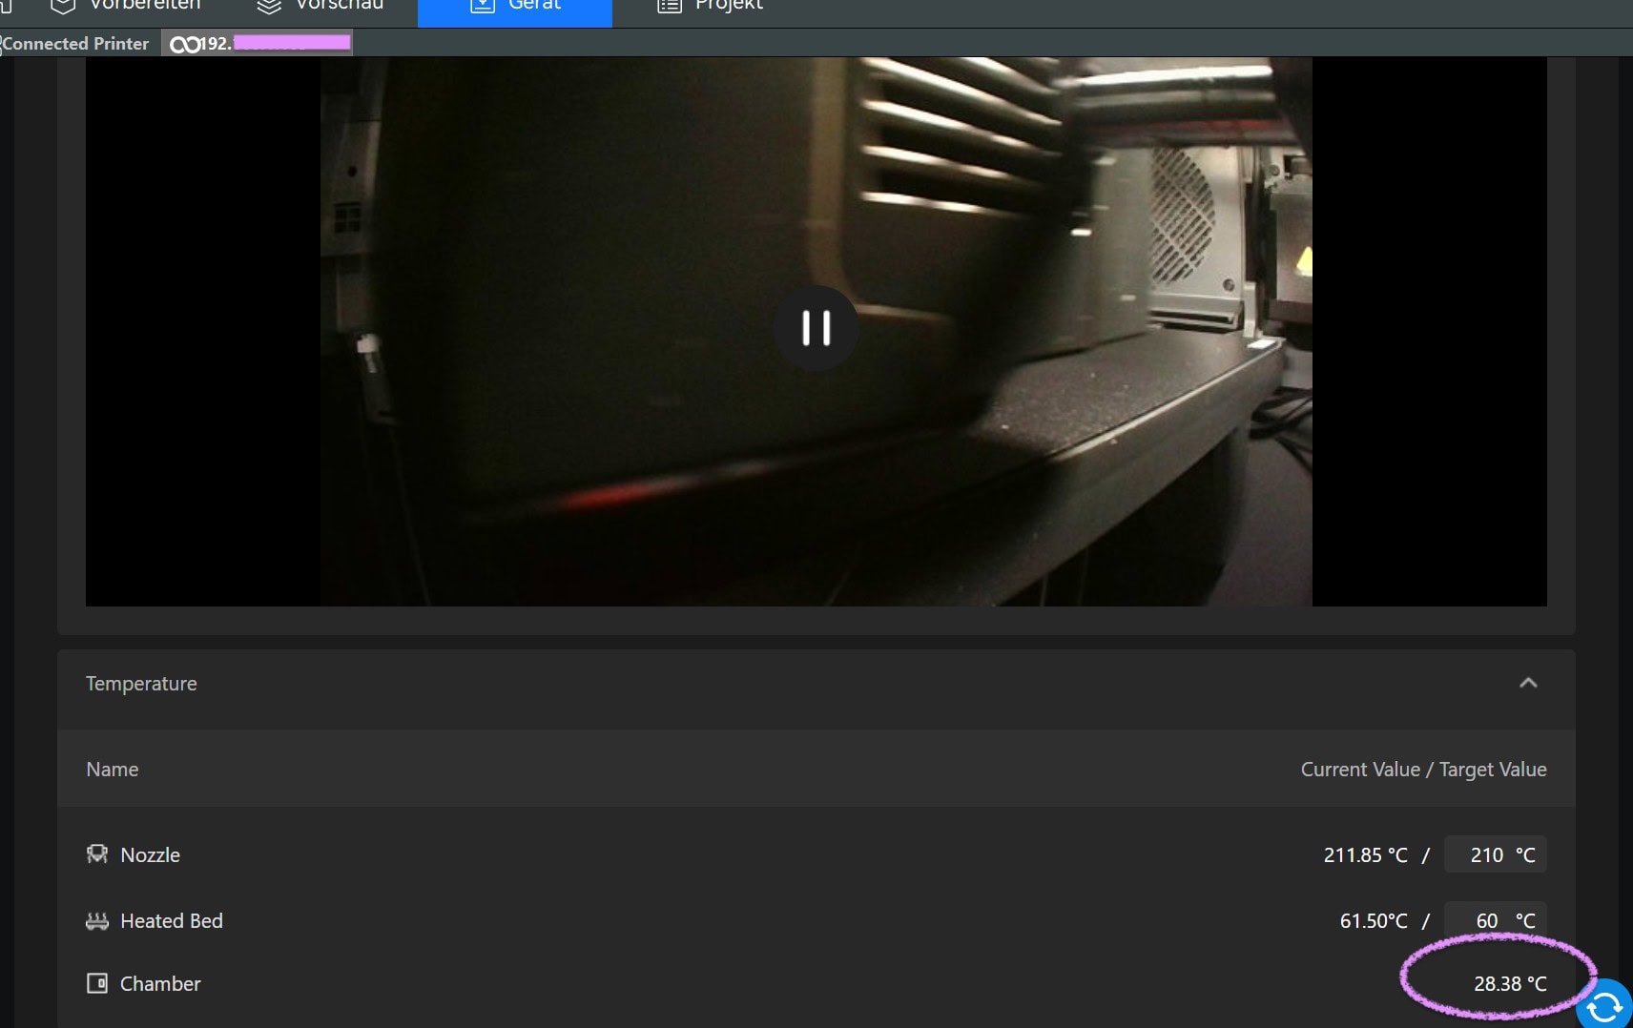Screen dimensions: 1633x1028
Task: Click the infinity link icon beside printer IP
Action: point(184,45)
